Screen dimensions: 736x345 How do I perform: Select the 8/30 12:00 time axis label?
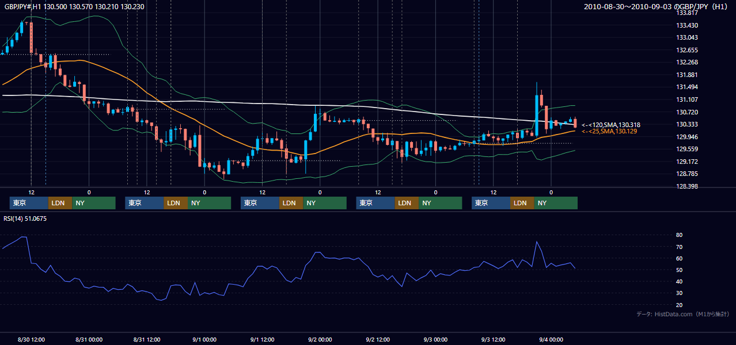point(32,340)
